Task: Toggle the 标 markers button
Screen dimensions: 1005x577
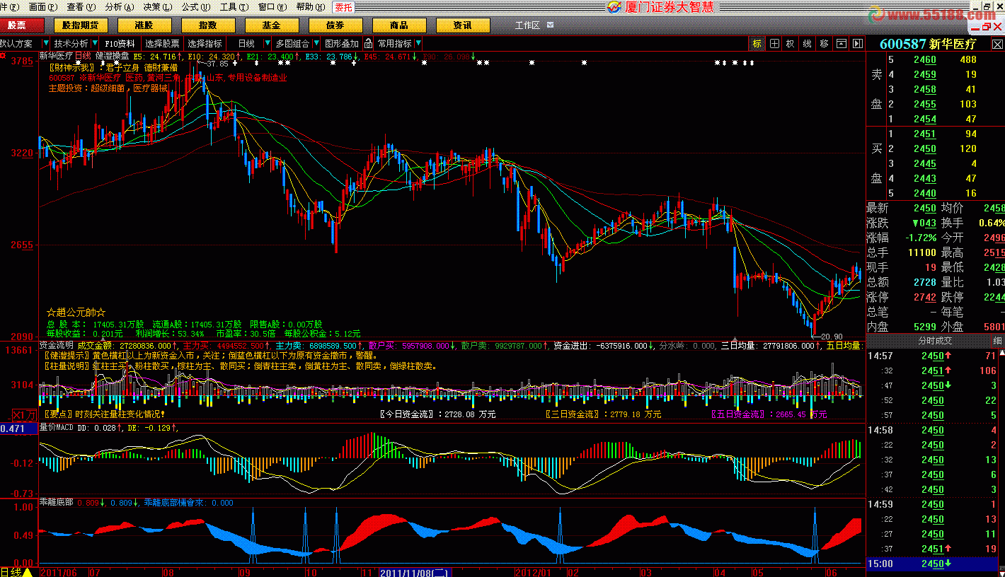Action: tap(757, 44)
